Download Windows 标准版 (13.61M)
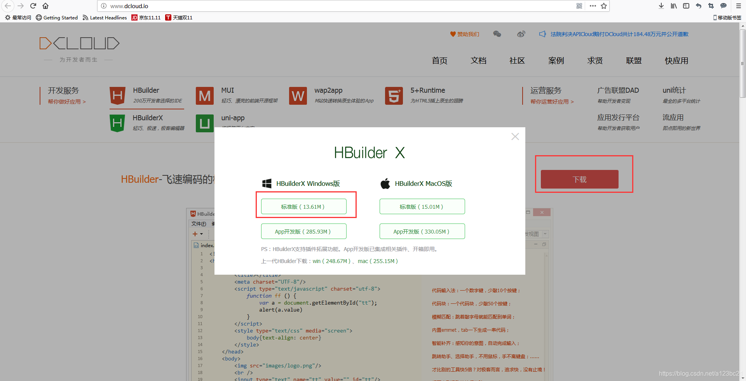The width and height of the screenshot is (746, 381). 303,206
